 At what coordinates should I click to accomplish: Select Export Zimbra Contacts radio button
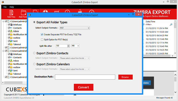click(x=34, y=53)
